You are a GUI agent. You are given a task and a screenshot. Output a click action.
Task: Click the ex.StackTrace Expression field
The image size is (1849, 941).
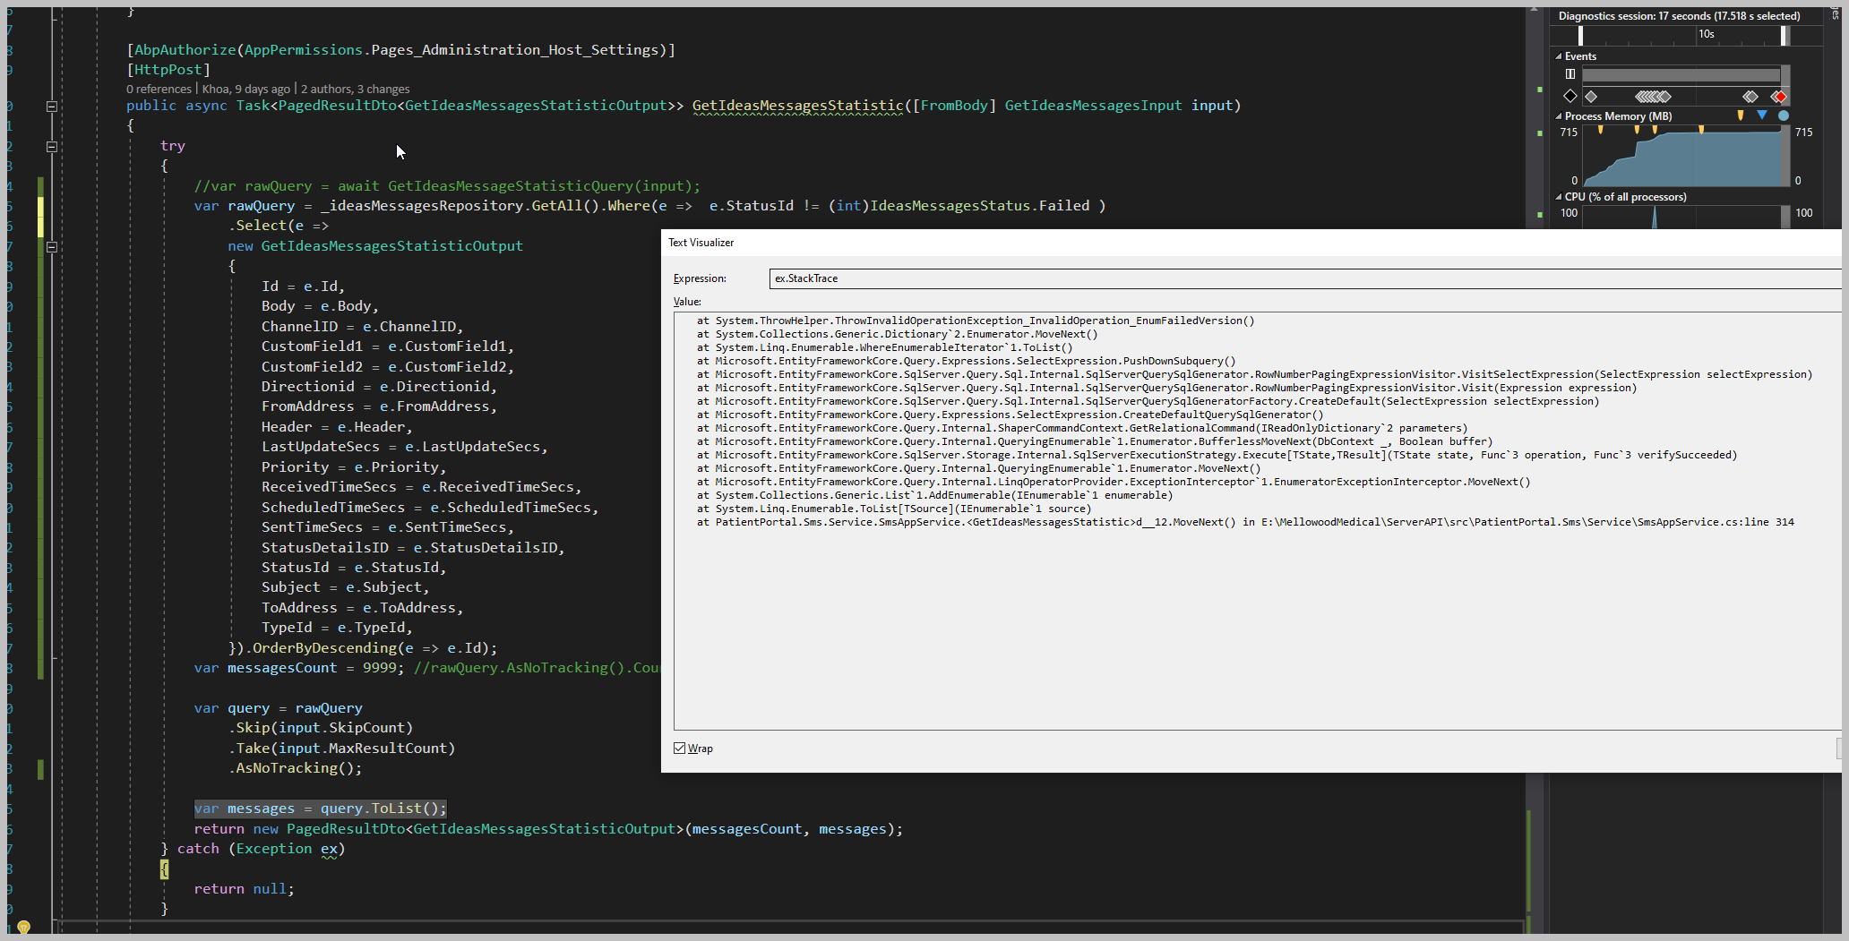click(985, 278)
